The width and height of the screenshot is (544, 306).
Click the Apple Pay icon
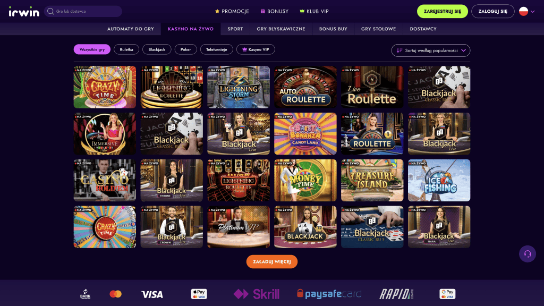[x=199, y=294]
